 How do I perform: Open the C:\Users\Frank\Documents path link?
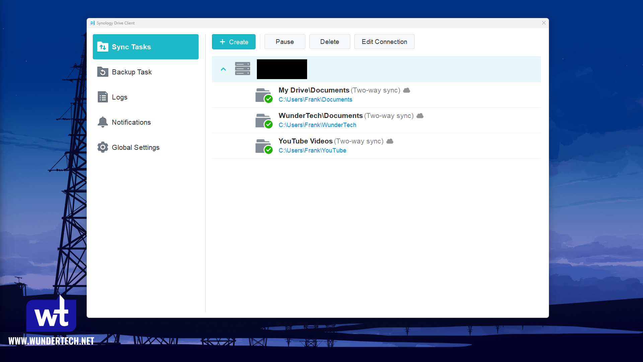(315, 100)
